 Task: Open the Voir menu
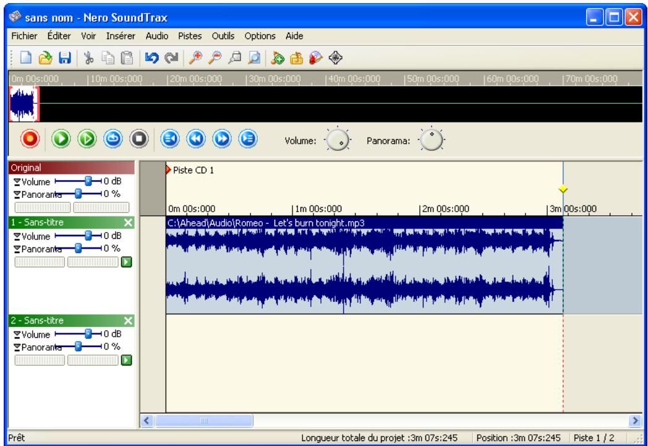(88, 36)
